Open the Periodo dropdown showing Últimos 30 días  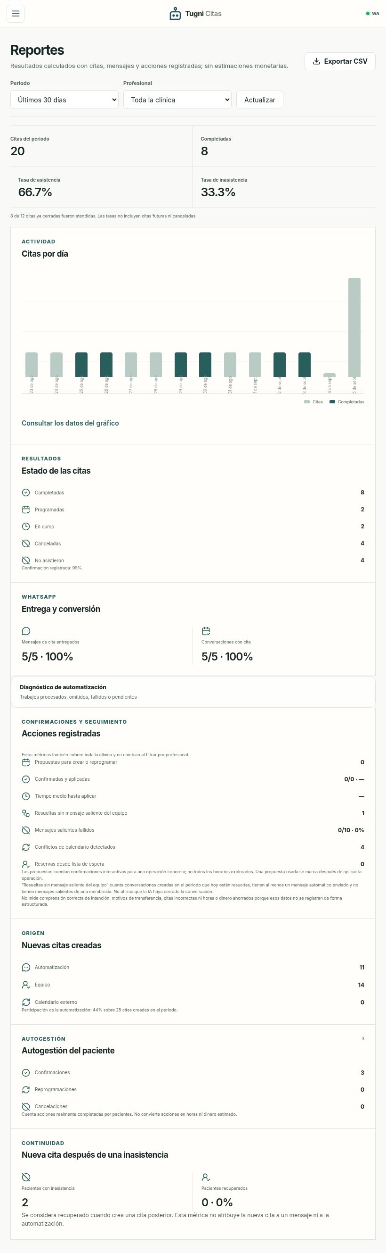point(64,100)
